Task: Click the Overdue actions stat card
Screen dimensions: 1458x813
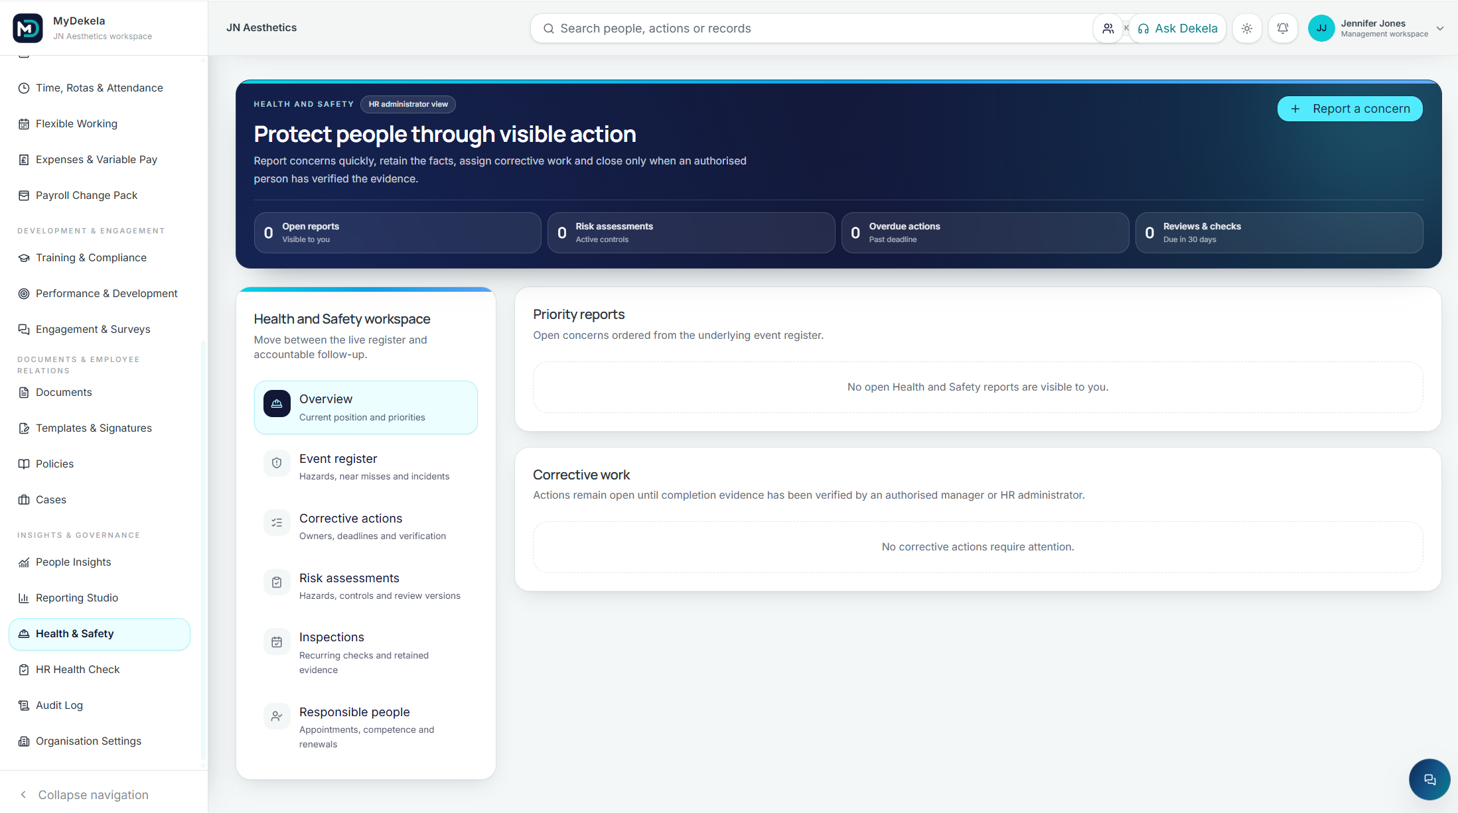Action: point(985,233)
